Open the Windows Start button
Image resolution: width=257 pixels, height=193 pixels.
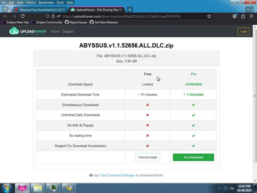pos(7,188)
